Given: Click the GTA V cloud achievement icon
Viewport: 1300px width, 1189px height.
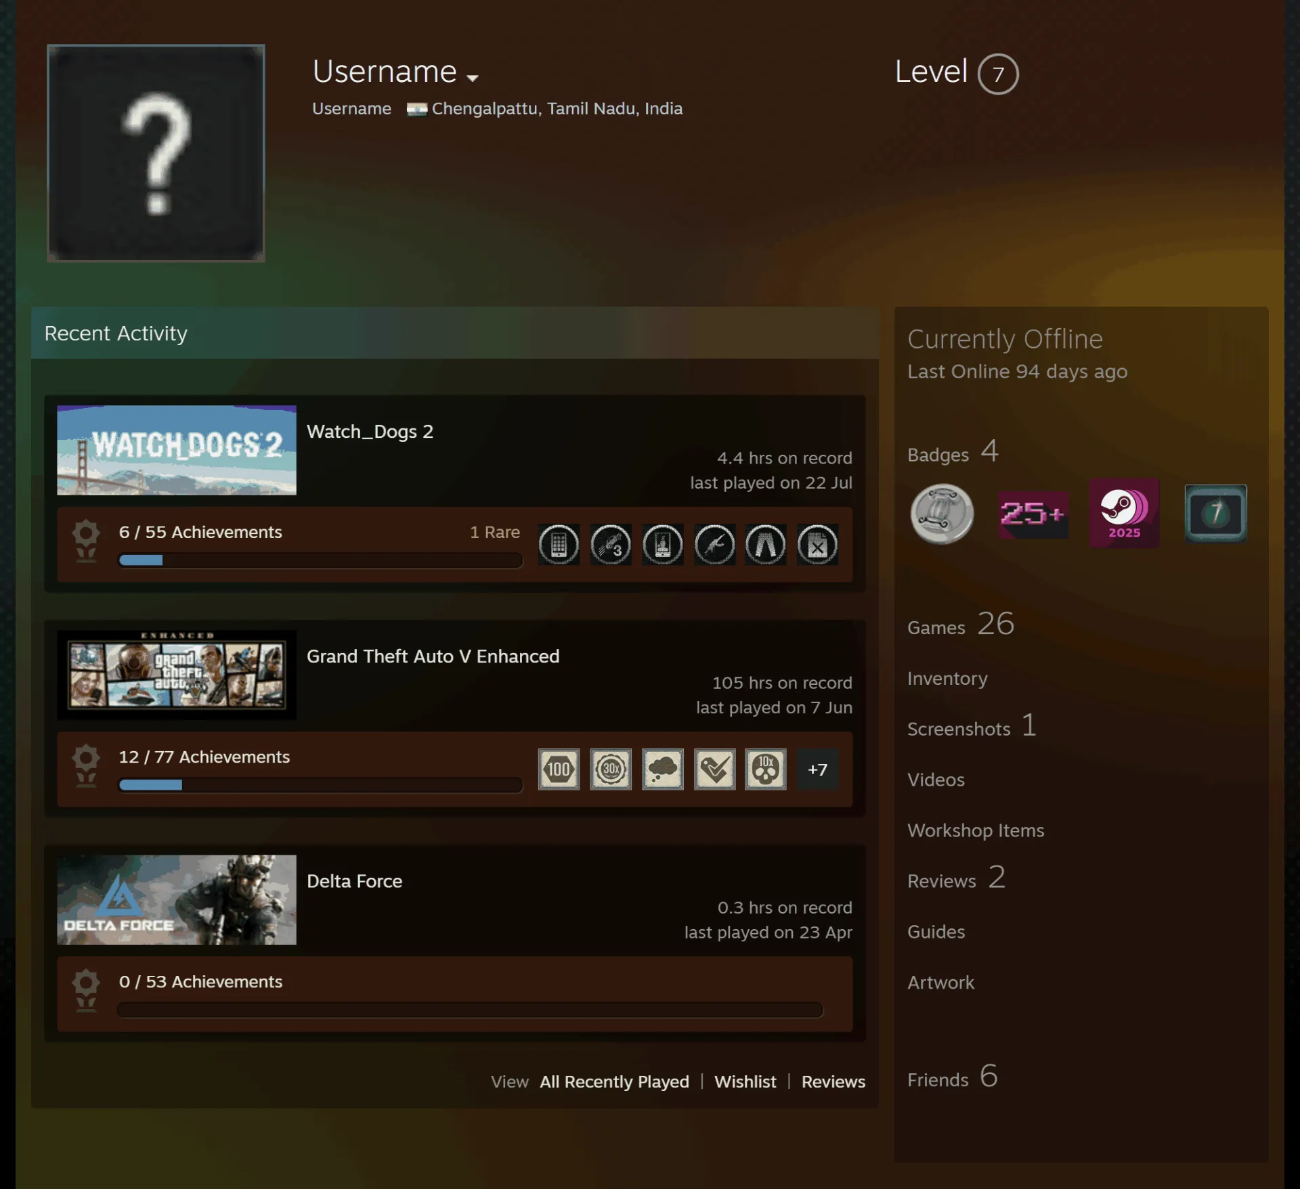Looking at the screenshot, I should 662,769.
